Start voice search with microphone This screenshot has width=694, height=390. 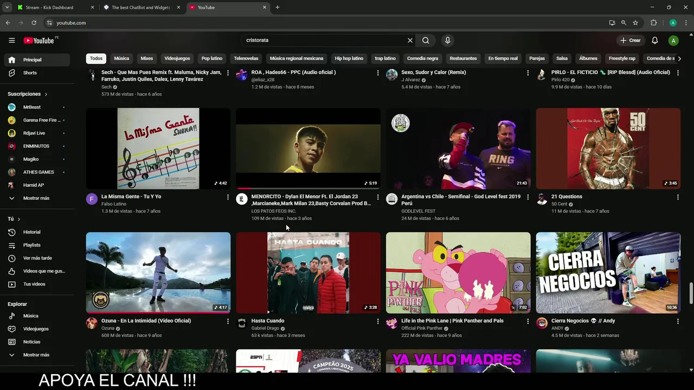tap(447, 40)
